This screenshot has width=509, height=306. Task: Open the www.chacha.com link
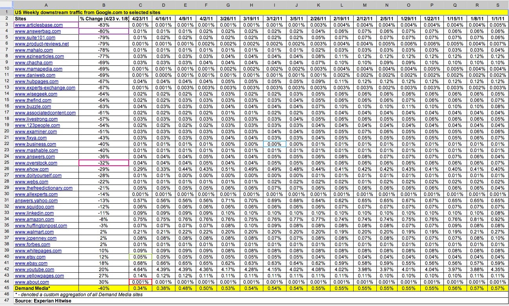point(34,63)
